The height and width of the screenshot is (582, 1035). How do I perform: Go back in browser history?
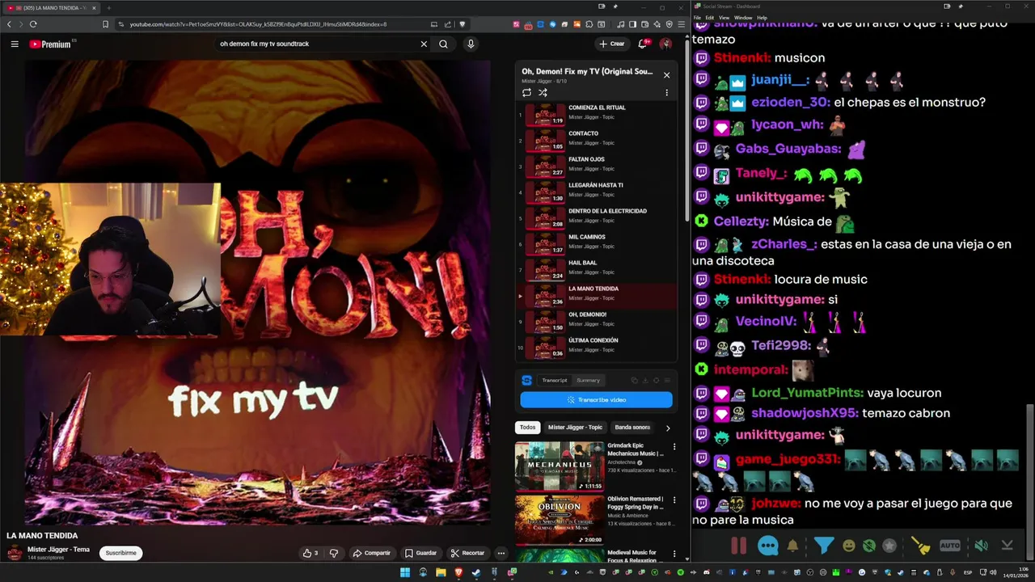pyautogui.click(x=9, y=24)
